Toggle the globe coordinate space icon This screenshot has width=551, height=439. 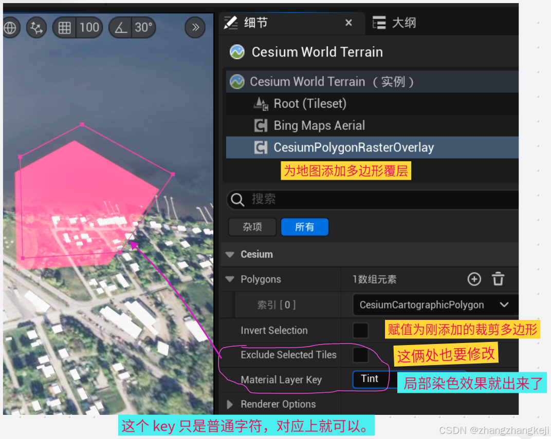10,27
